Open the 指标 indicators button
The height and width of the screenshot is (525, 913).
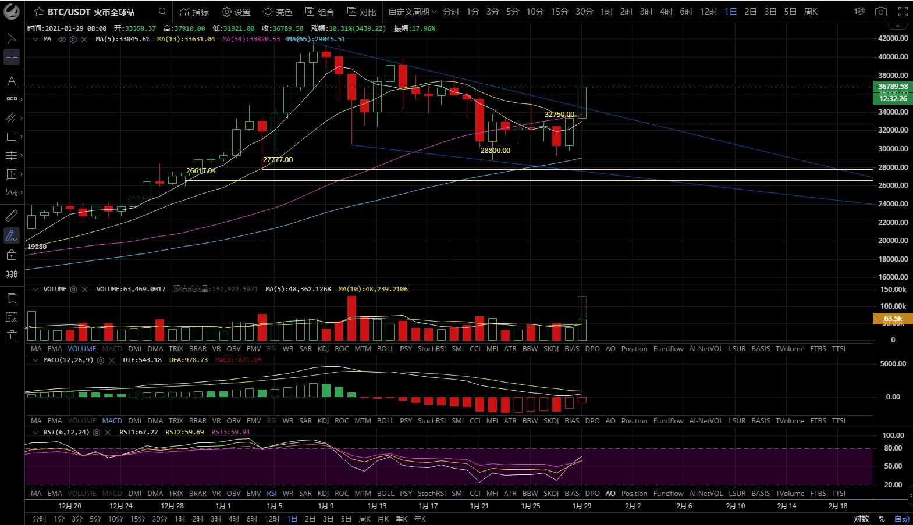click(x=194, y=12)
